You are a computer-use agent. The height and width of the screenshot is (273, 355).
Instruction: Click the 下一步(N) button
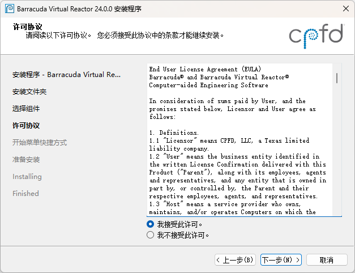(x=281, y=260)
